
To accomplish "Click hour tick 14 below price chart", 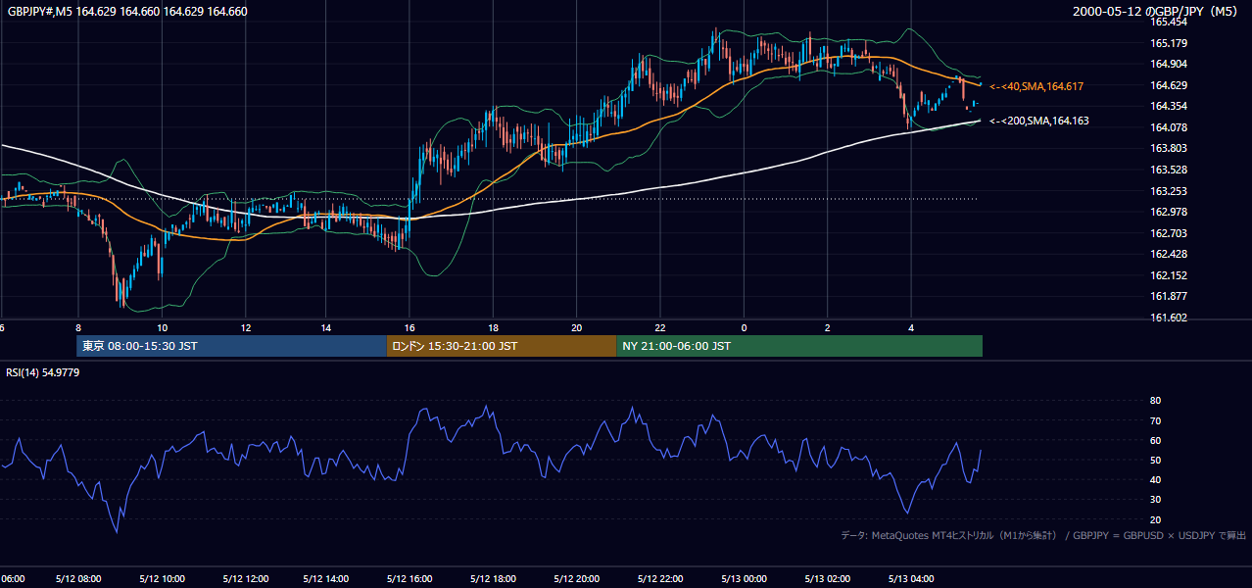I will tap(327, 327).
